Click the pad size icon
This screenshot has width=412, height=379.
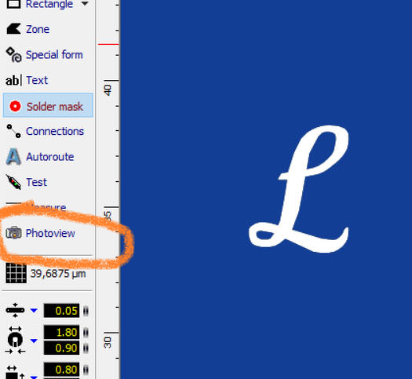(15, 340)
